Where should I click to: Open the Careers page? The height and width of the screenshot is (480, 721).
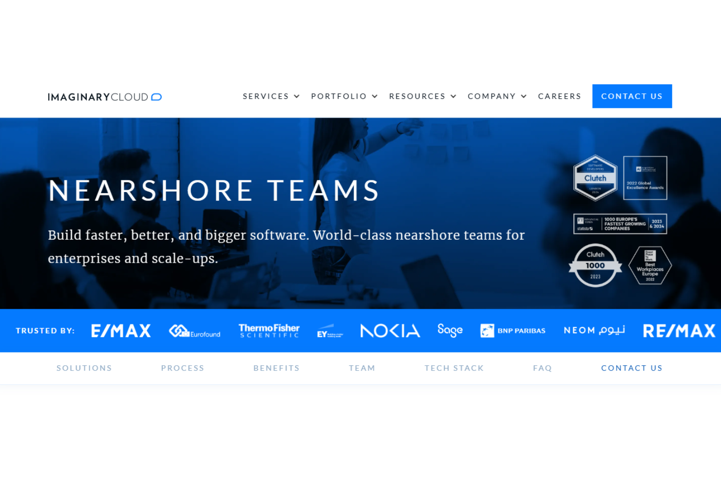559,96
